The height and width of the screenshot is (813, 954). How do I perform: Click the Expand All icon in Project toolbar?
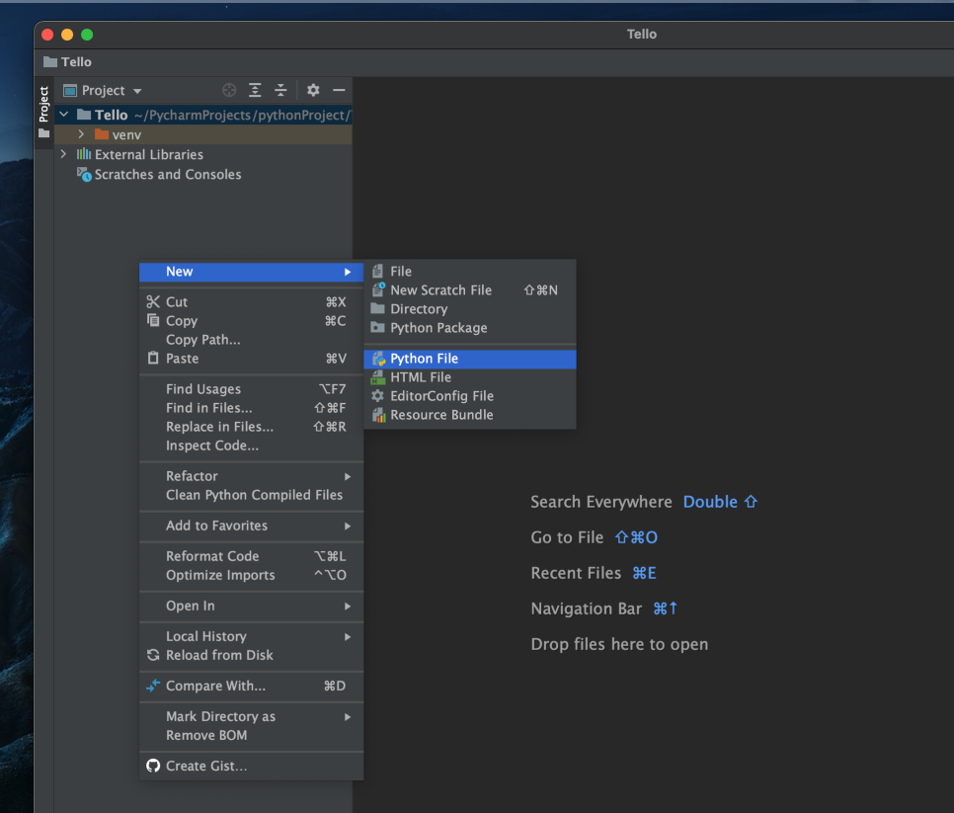(x=255, y=90)
